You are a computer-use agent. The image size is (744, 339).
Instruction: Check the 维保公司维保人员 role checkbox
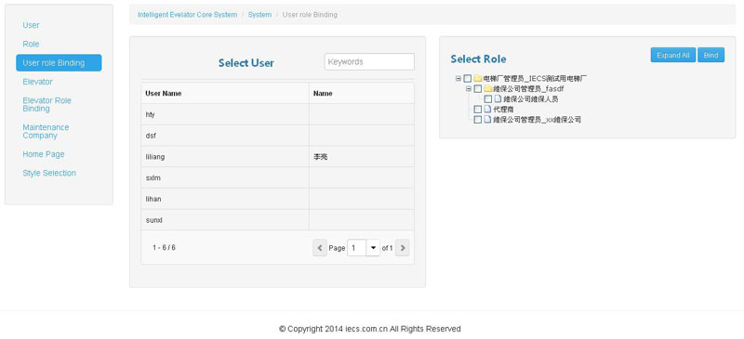coord(487,99)
